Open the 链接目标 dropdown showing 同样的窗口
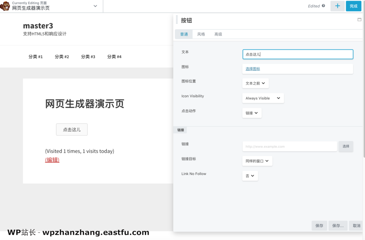This screenshot has width=365, height=240. click(257, 161)
